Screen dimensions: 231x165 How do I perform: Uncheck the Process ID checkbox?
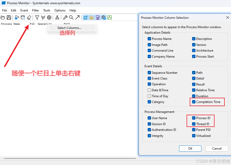click(x=194, y=118)
